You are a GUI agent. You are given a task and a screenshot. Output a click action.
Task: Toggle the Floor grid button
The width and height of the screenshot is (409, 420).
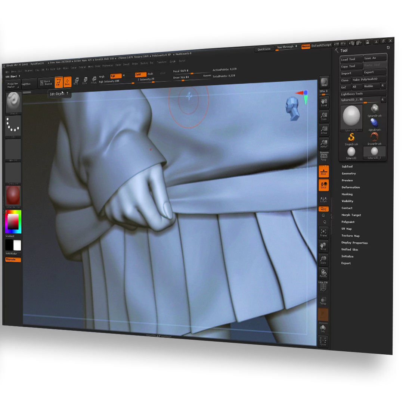coord(324,171)
